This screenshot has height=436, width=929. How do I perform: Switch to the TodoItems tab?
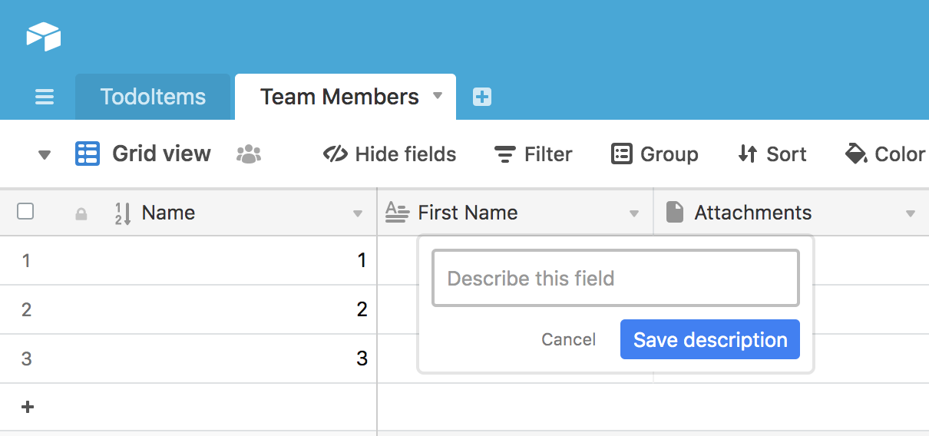coord(153,97)
